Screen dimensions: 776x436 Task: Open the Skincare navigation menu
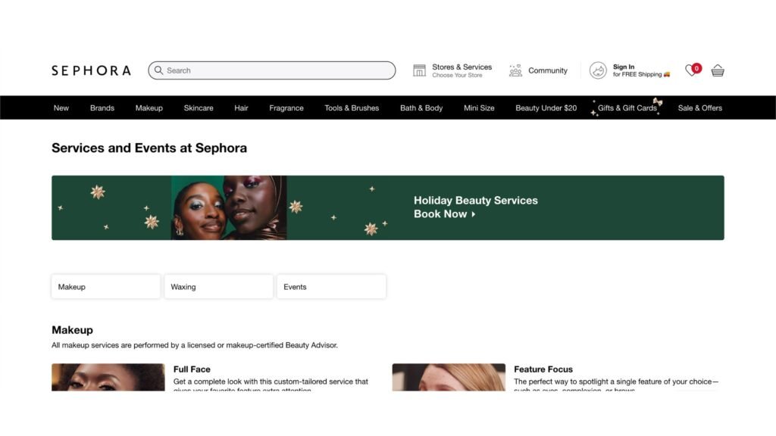coord(199,107)
